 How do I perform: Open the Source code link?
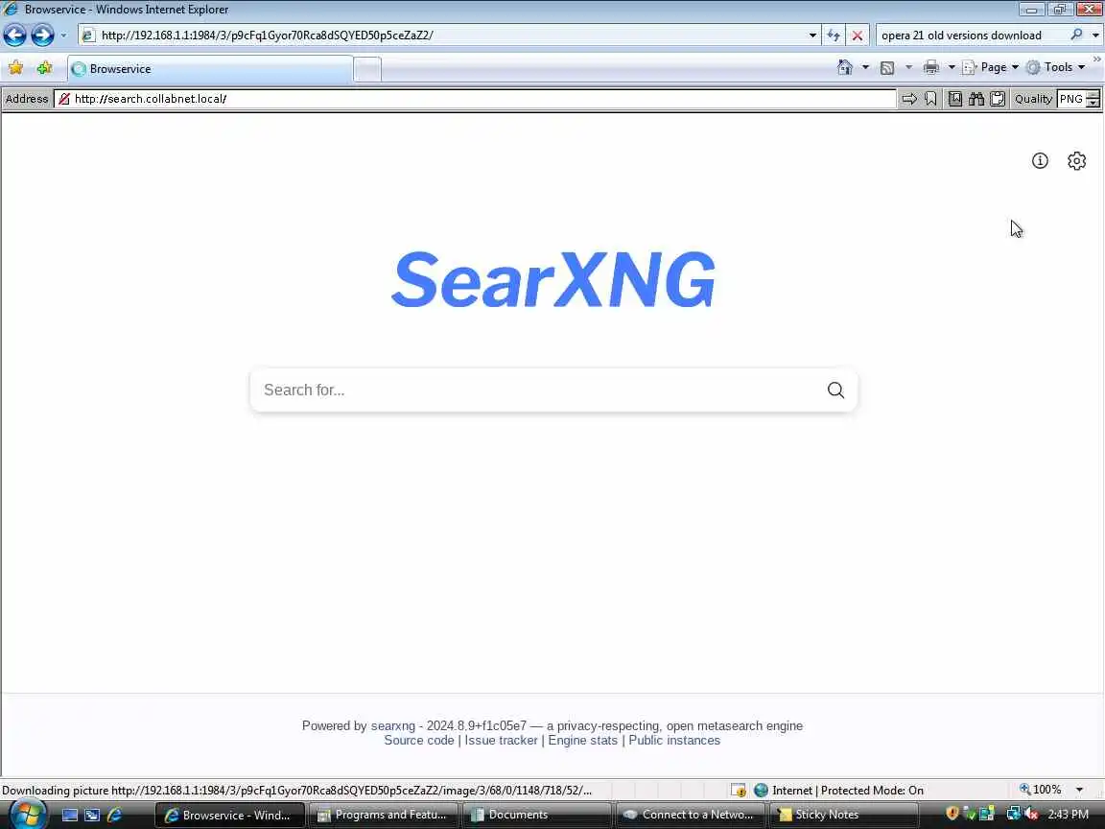tap(418, 740)
